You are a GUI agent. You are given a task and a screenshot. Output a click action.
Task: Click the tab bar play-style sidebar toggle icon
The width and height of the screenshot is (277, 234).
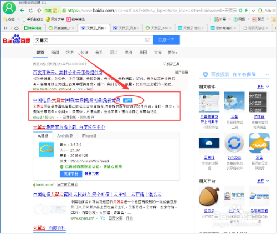coord(6,28)
